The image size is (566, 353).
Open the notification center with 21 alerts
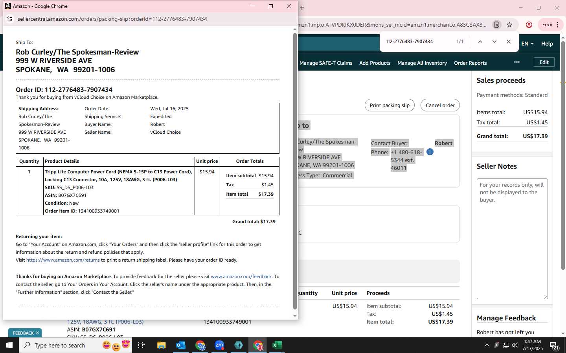pyautogui.click(x=554, y=346)
